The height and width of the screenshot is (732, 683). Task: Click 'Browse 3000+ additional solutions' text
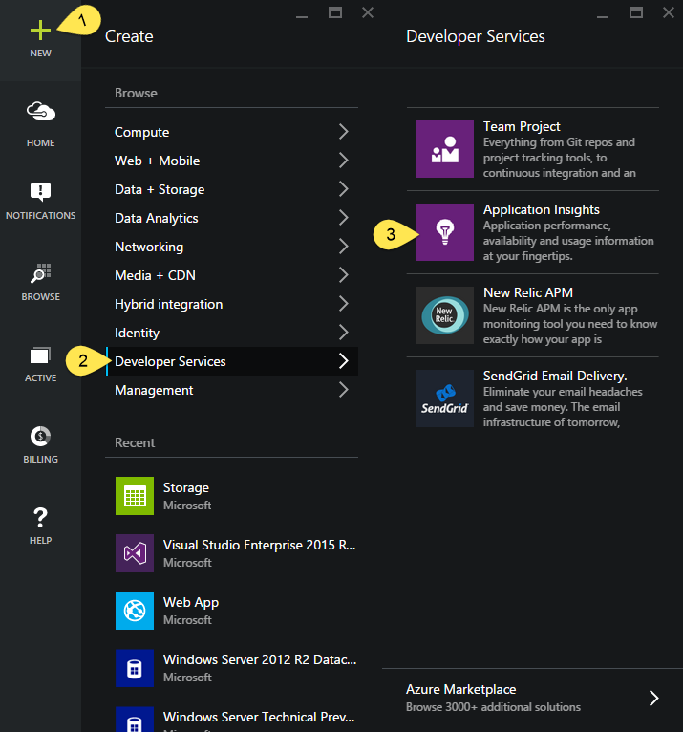pyautogui.click(x=493, y=707)
